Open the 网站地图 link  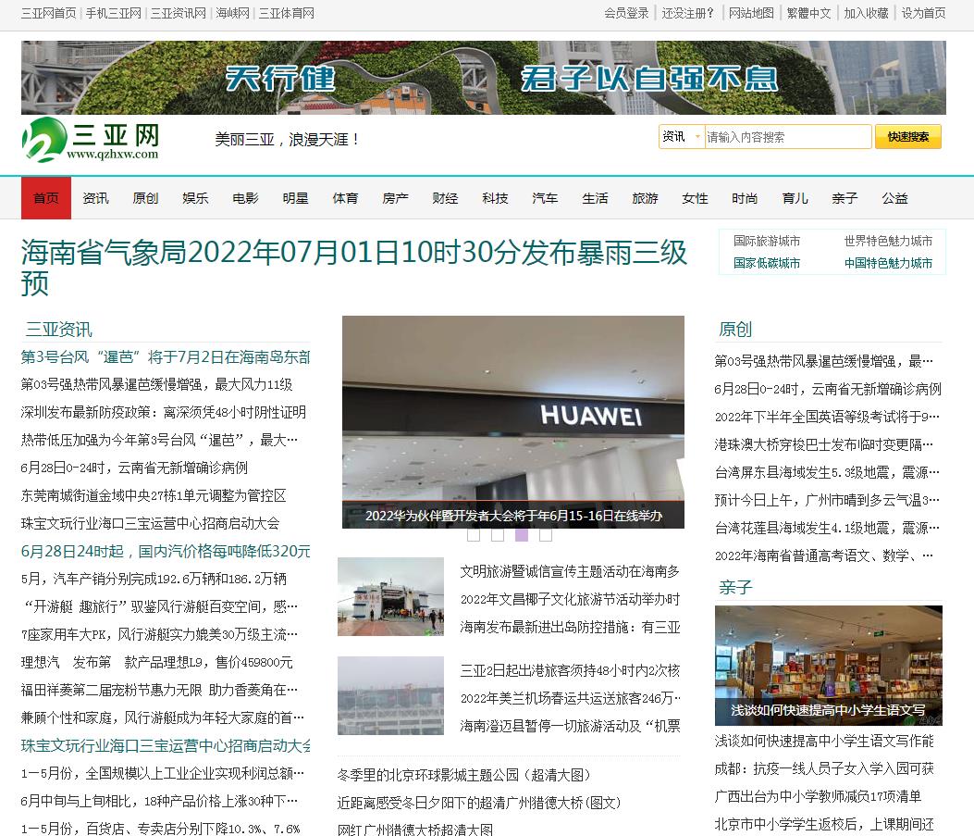point(751,13)
